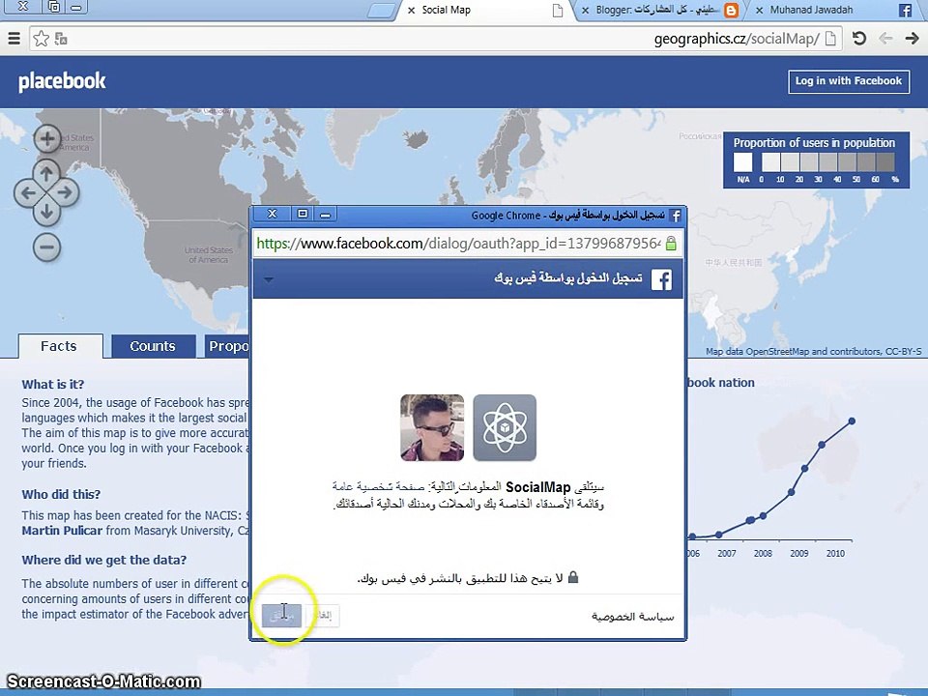Screen dimensions: 928x696
Task: Open a new browser tab
Action: (382, 11)
